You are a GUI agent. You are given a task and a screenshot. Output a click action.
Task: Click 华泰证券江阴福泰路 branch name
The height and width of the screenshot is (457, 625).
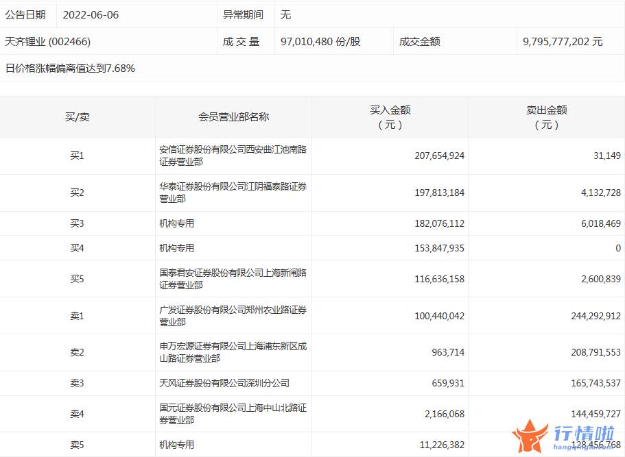tap(233, 193)
